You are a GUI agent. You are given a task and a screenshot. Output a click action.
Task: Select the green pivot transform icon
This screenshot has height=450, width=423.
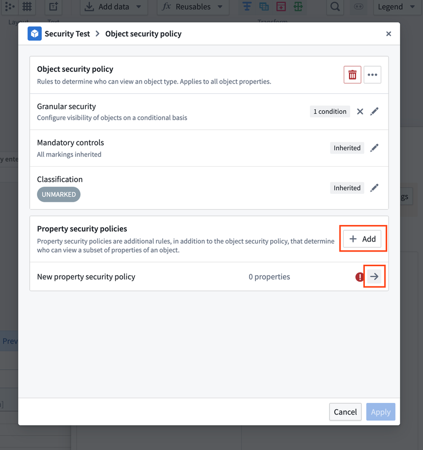(299, 5)
